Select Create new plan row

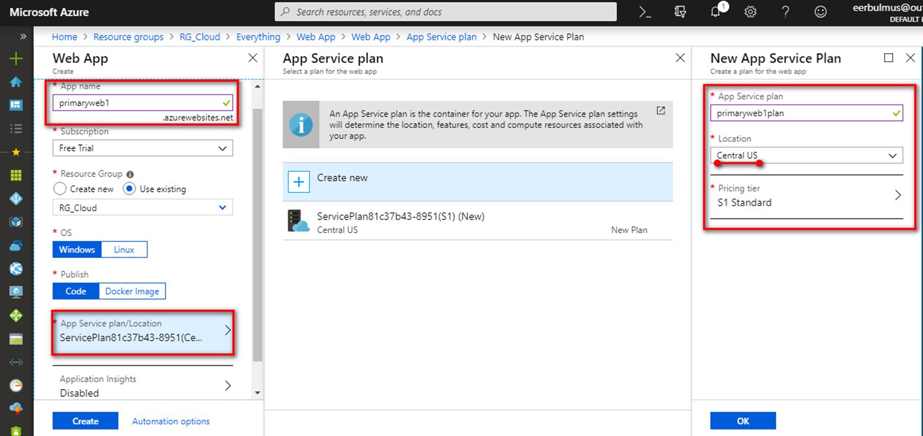[x=478, y=182]
